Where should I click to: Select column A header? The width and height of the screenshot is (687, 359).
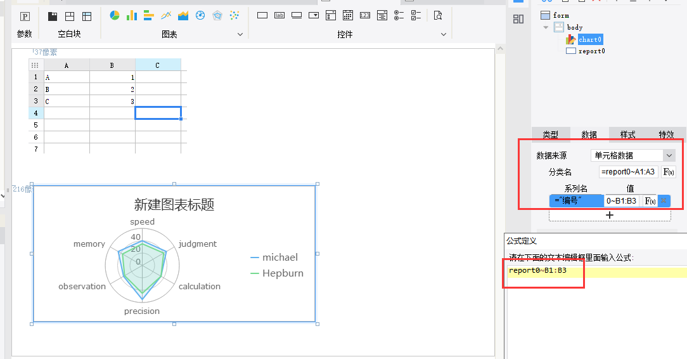pyautogui.click(x=67, y=65)
